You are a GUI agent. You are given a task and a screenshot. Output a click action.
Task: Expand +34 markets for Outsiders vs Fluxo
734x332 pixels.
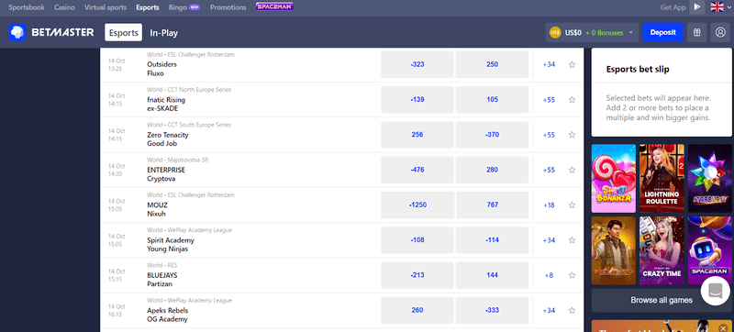pyautogui.click(x=549, y=64)
